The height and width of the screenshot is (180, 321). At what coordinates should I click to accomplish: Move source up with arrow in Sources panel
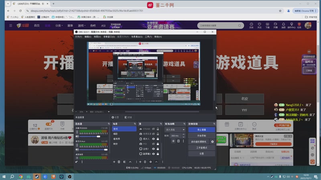click(x=156, y=162)
